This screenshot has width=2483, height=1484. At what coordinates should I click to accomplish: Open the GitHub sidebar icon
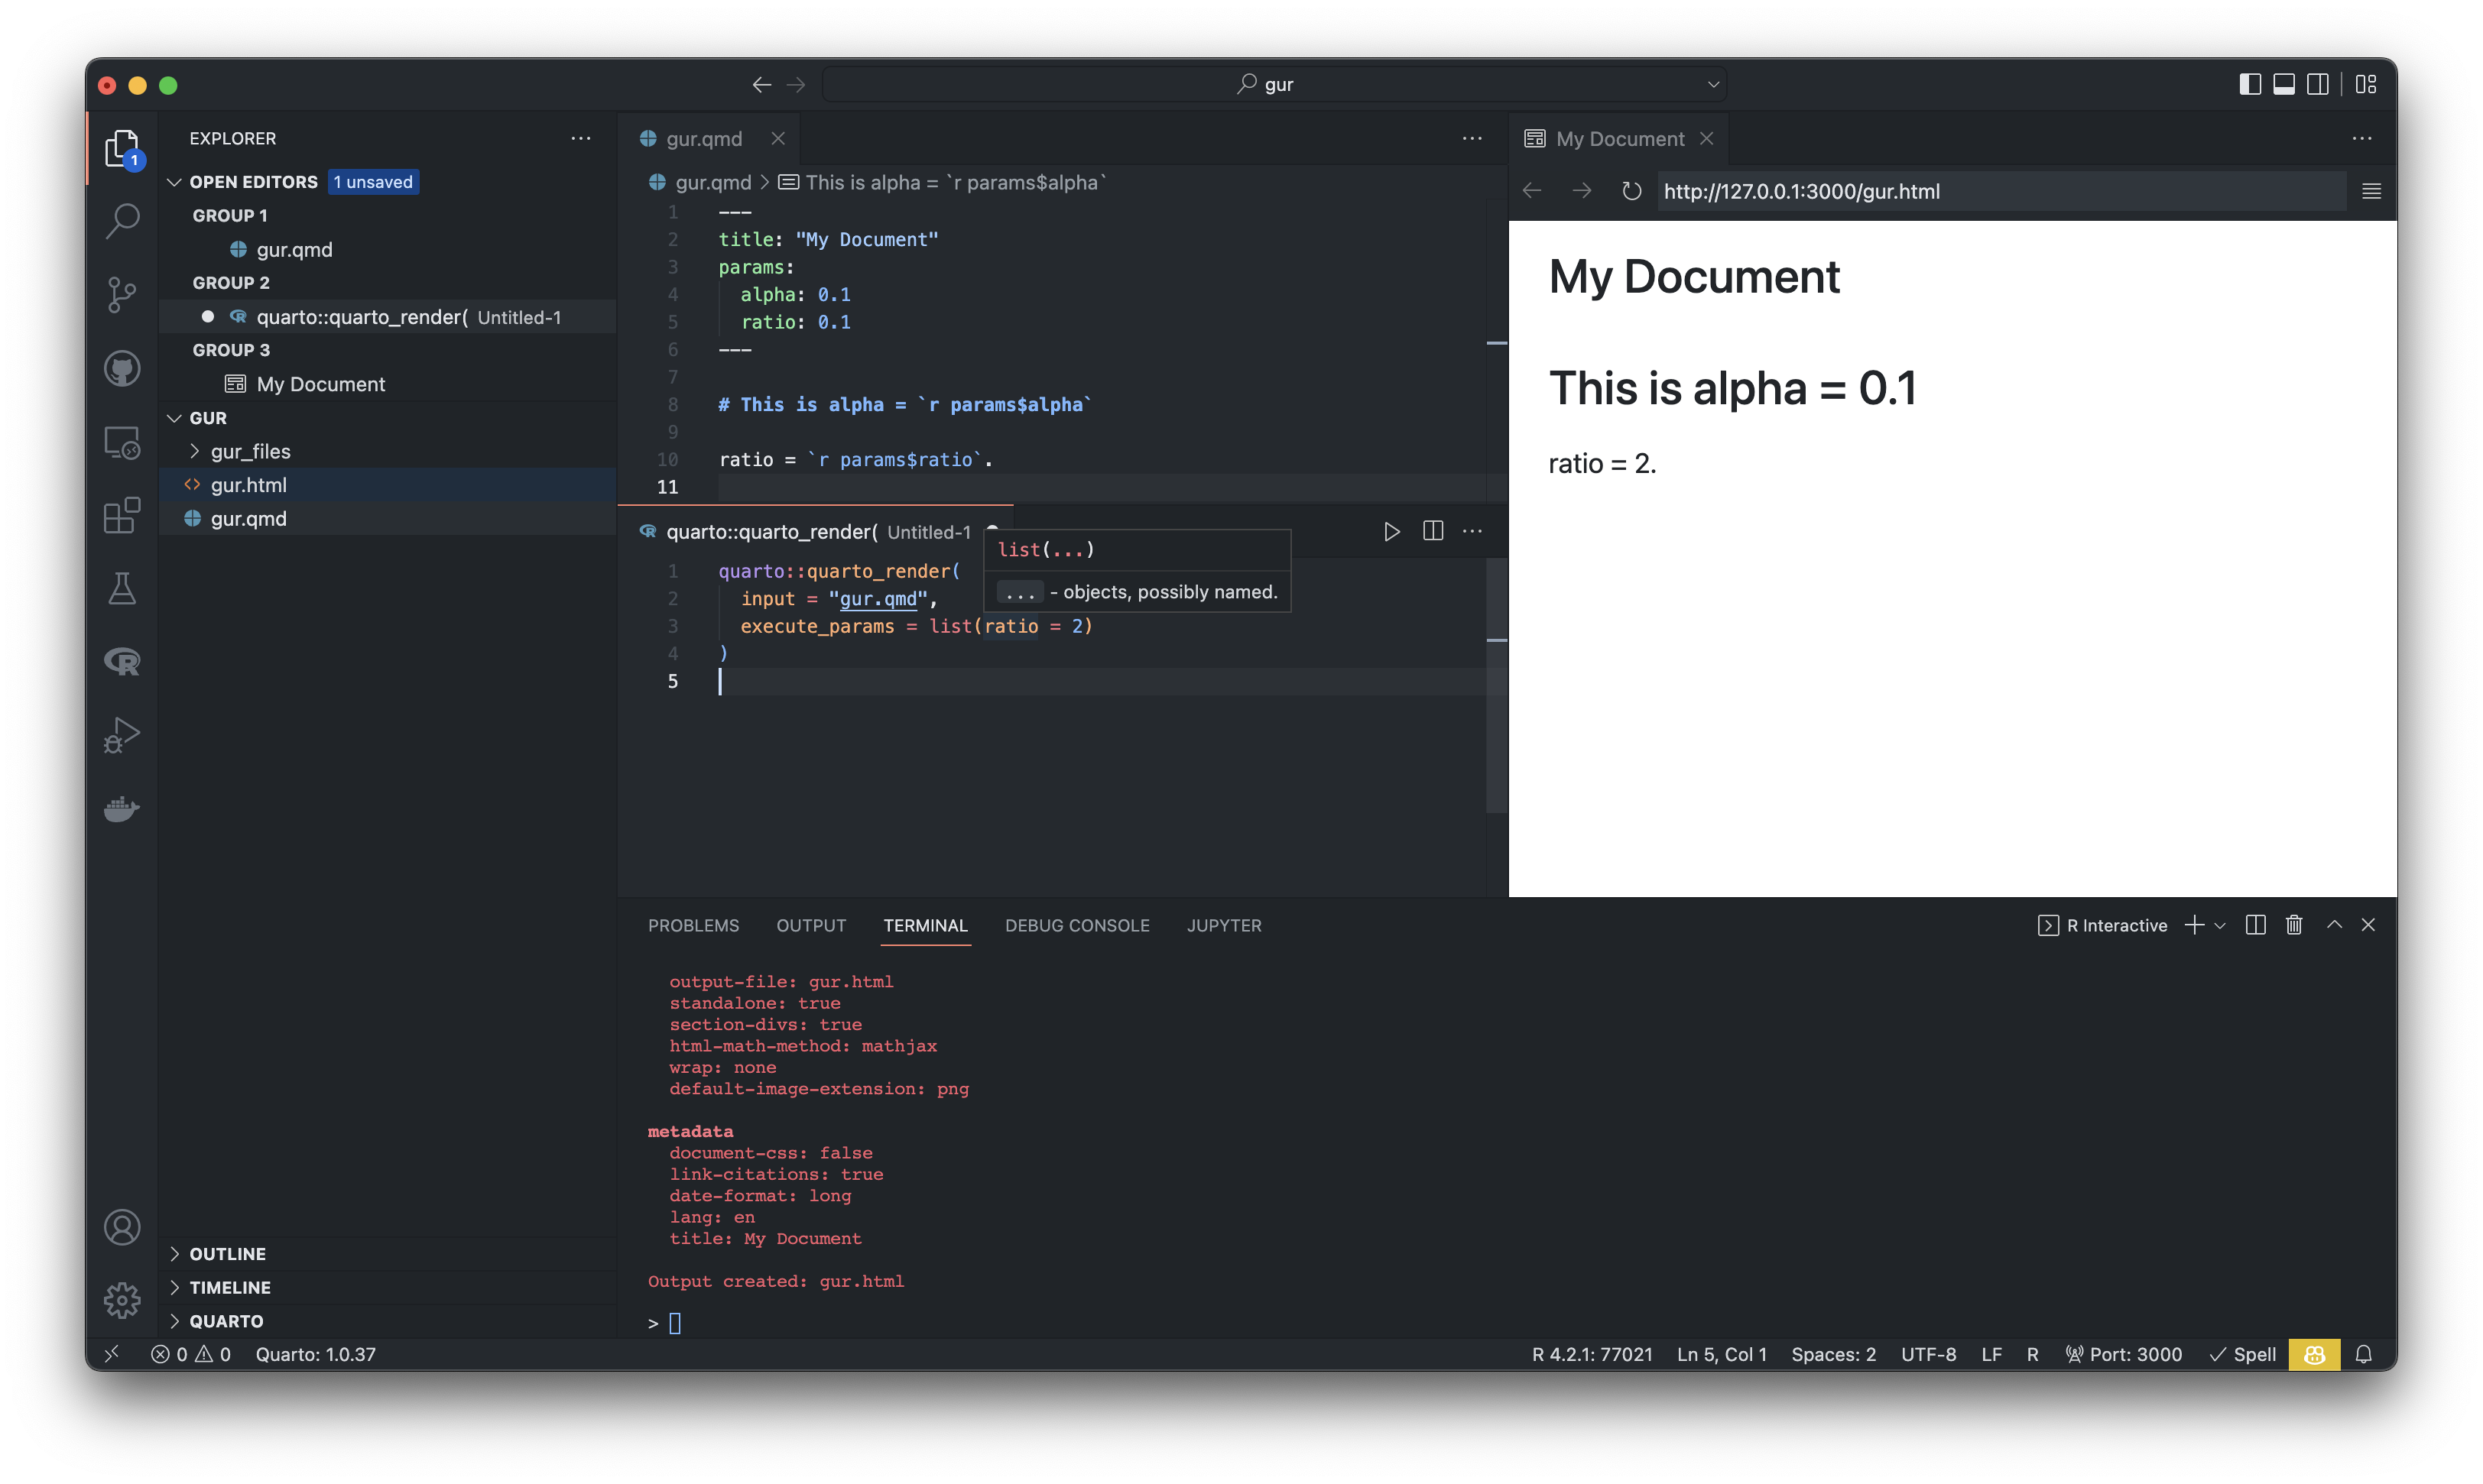point(122,369)
